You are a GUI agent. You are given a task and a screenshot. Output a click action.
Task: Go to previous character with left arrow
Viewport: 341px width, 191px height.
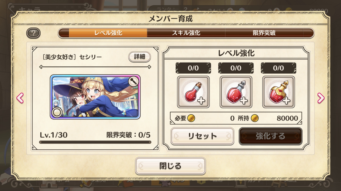[x=20, y=98]
